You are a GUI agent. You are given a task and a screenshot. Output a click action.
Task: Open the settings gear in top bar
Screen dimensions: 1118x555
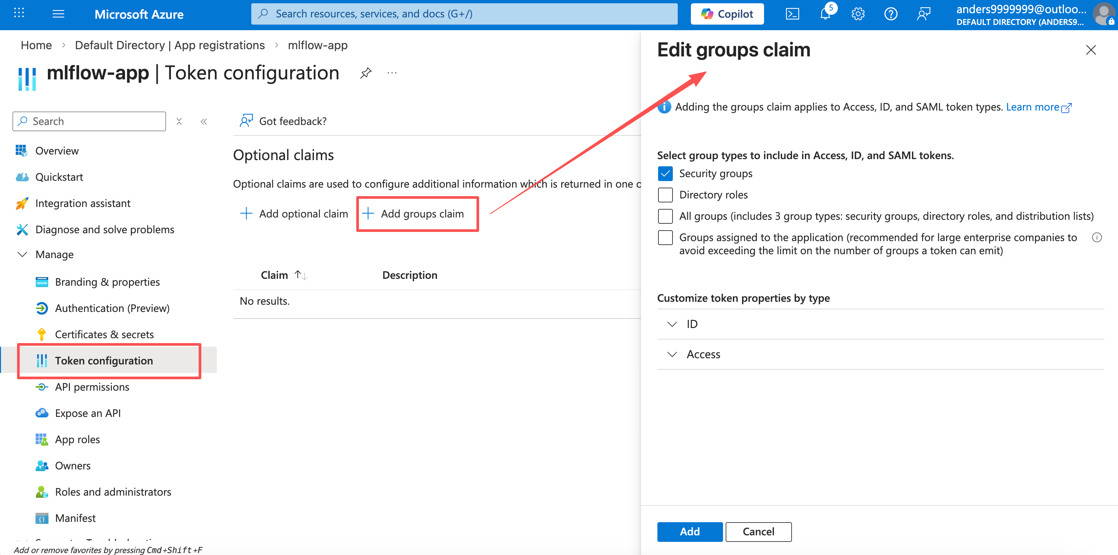tap(858, 13)
